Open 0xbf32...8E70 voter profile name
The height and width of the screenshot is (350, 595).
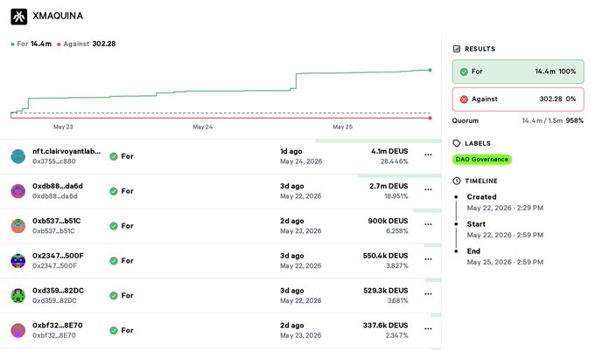coord(57,325)
